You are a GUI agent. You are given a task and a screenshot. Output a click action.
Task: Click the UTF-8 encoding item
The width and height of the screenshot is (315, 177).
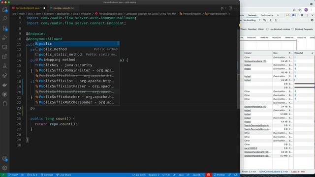point(166,175)
